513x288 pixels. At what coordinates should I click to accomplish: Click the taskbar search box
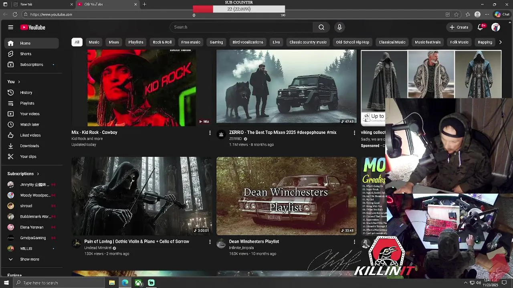coord(59,283)
